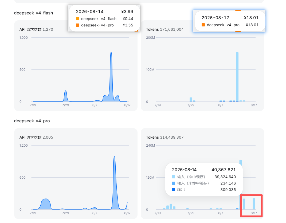Click the deepseek-v4-flash section heading
The width and height of the screenshot is (286, 223).
[34, 13]
